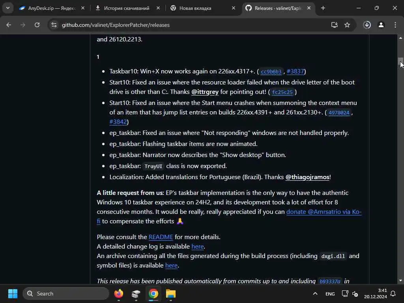Image resolution: width=404 pixels, height=303 pixels.
Task: Open issue #3842 link
Action: pyautogui.click(x=118, y=122)
